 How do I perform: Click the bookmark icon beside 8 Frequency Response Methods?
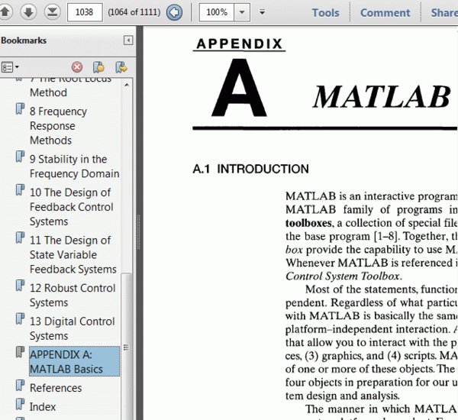click(20, 108)
